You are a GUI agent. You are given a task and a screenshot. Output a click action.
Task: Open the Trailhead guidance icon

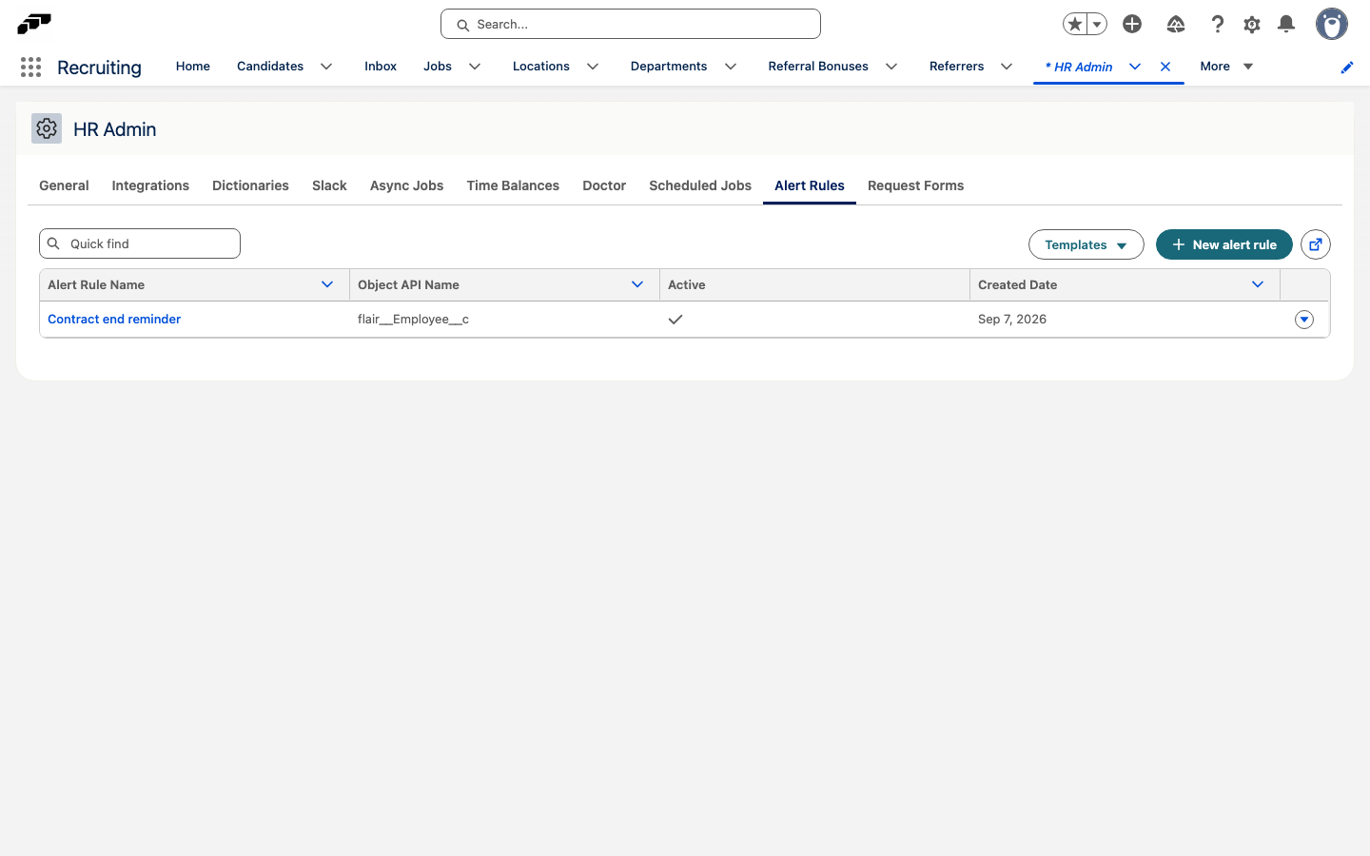pyautogui.click(x=1176, y=24)
